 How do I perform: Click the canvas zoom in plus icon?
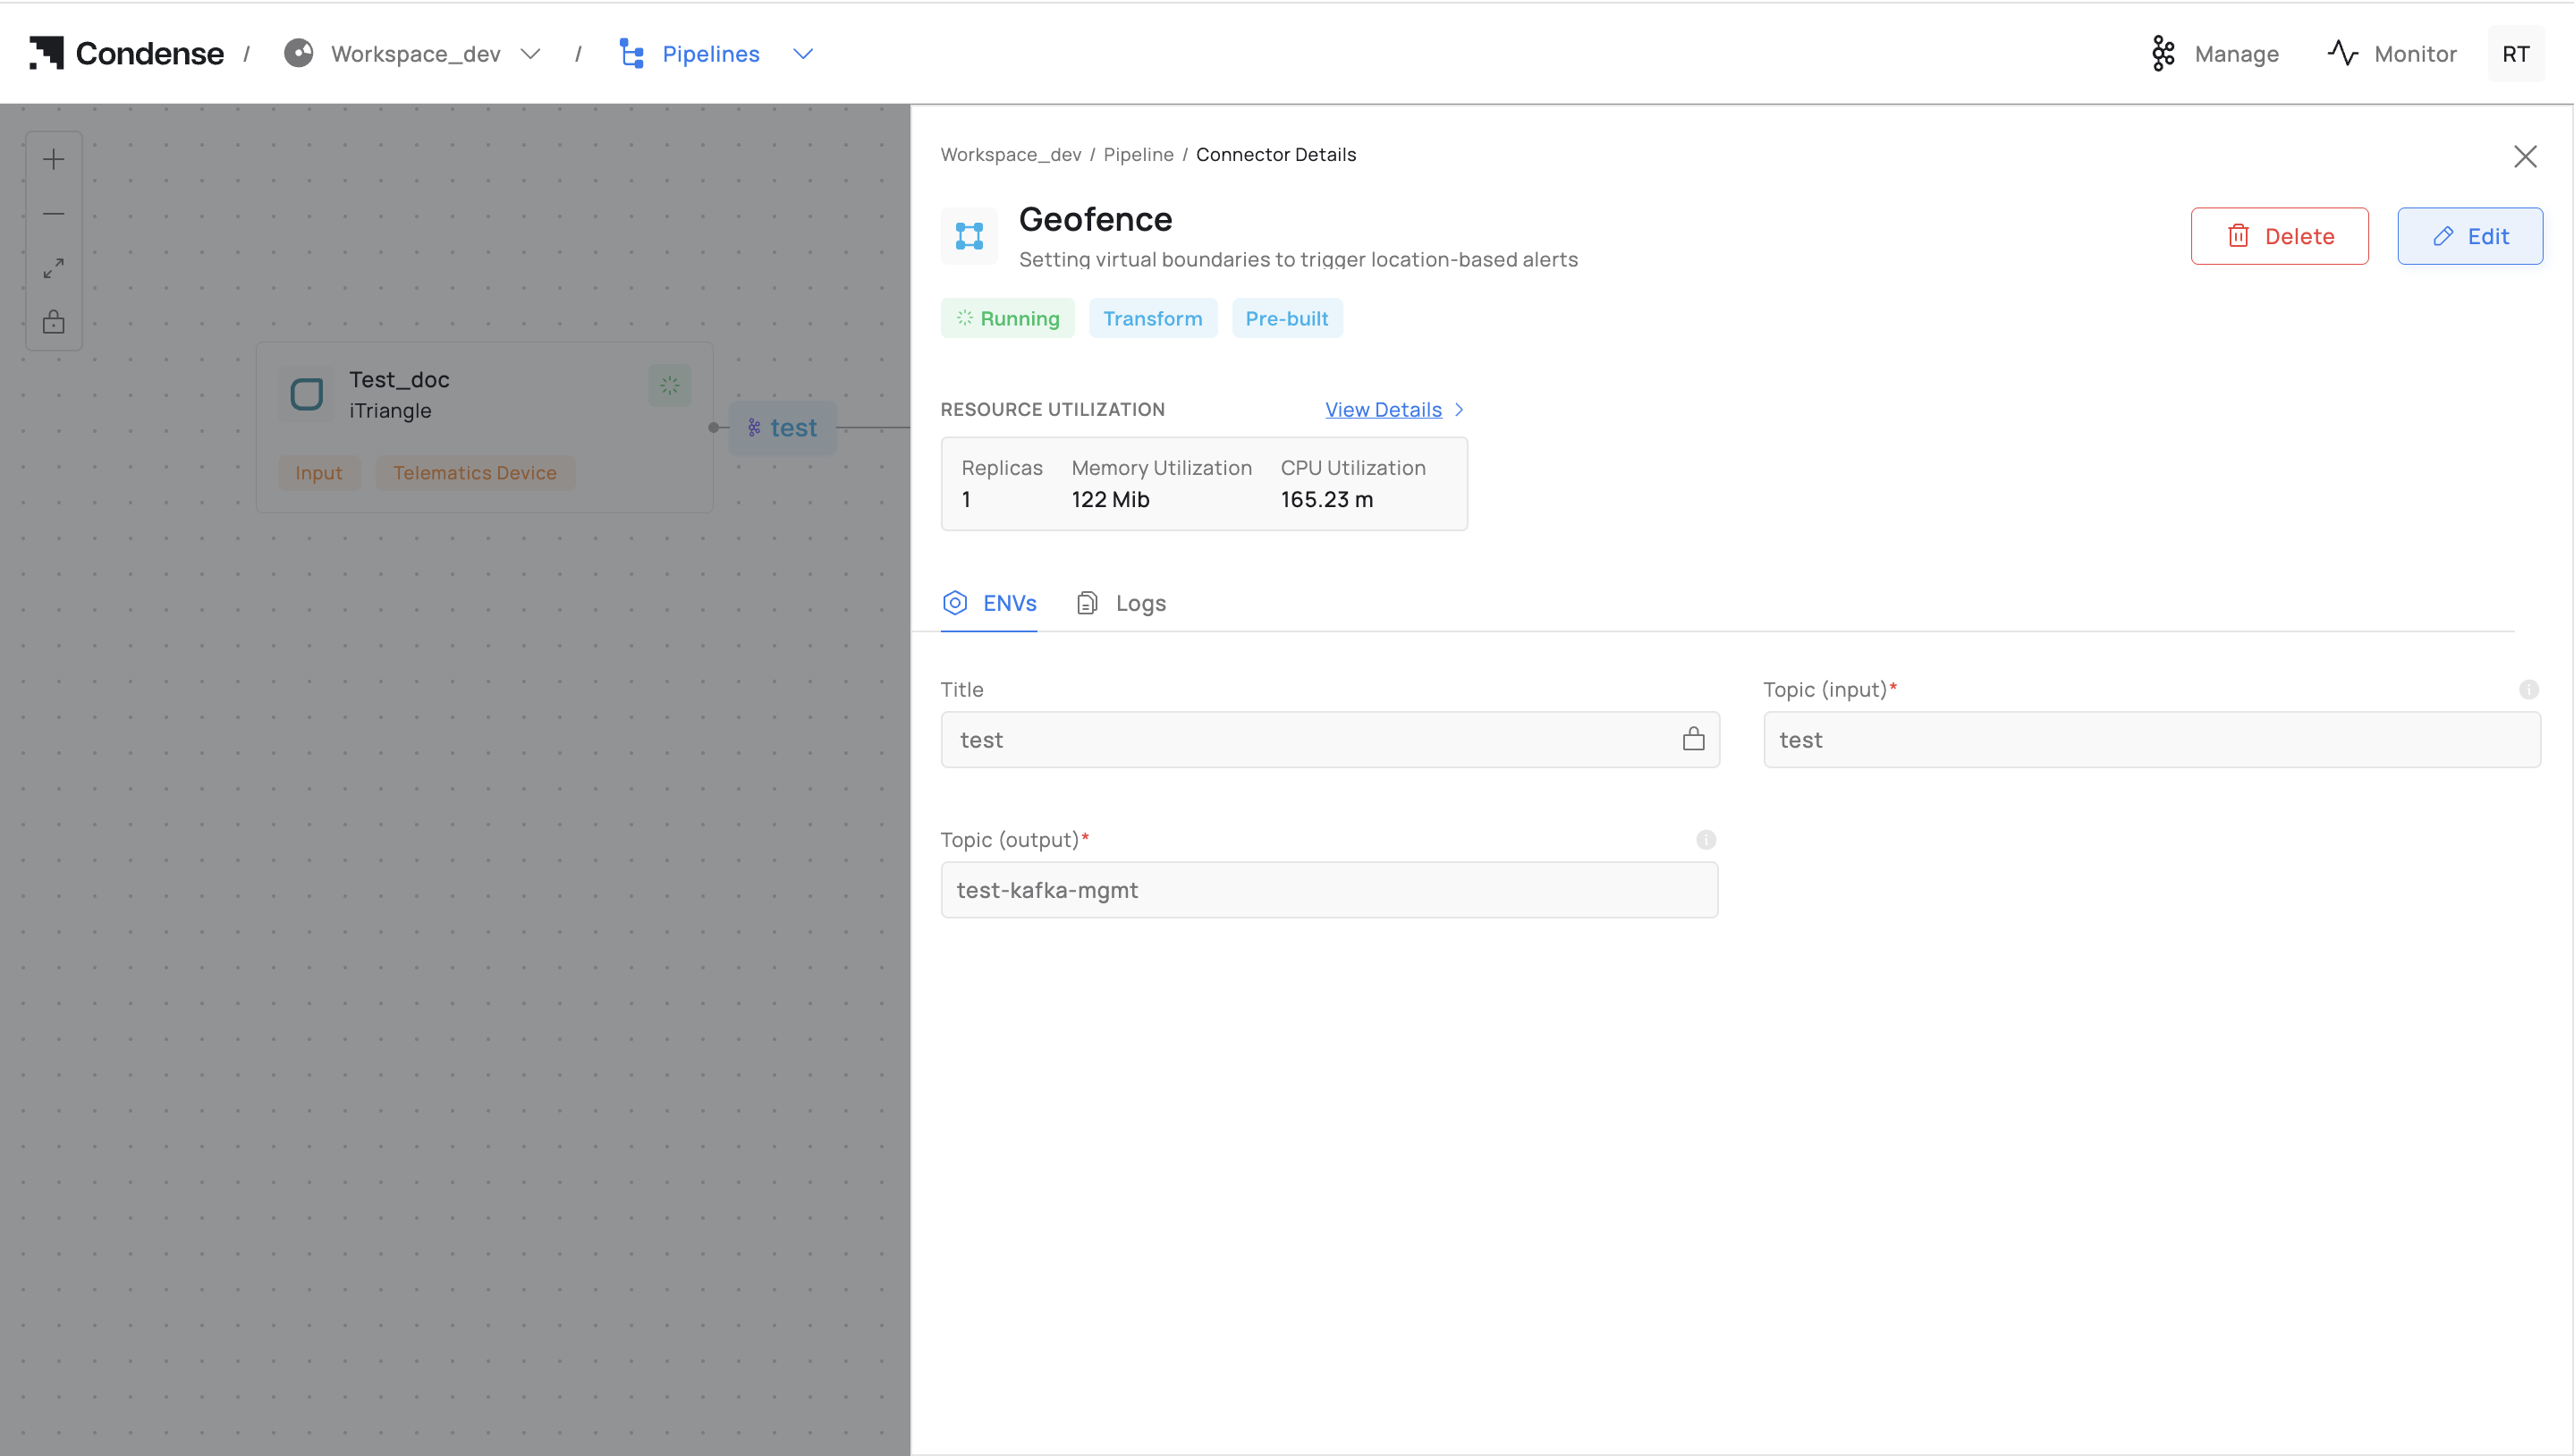54,159
